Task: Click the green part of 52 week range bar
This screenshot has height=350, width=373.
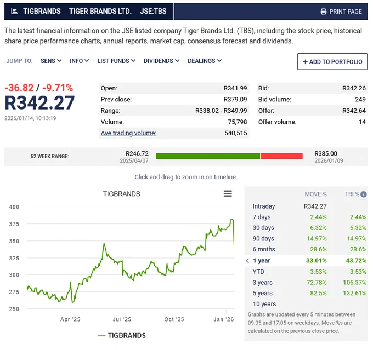Action: pyautogui.click(x=208, y=156)
